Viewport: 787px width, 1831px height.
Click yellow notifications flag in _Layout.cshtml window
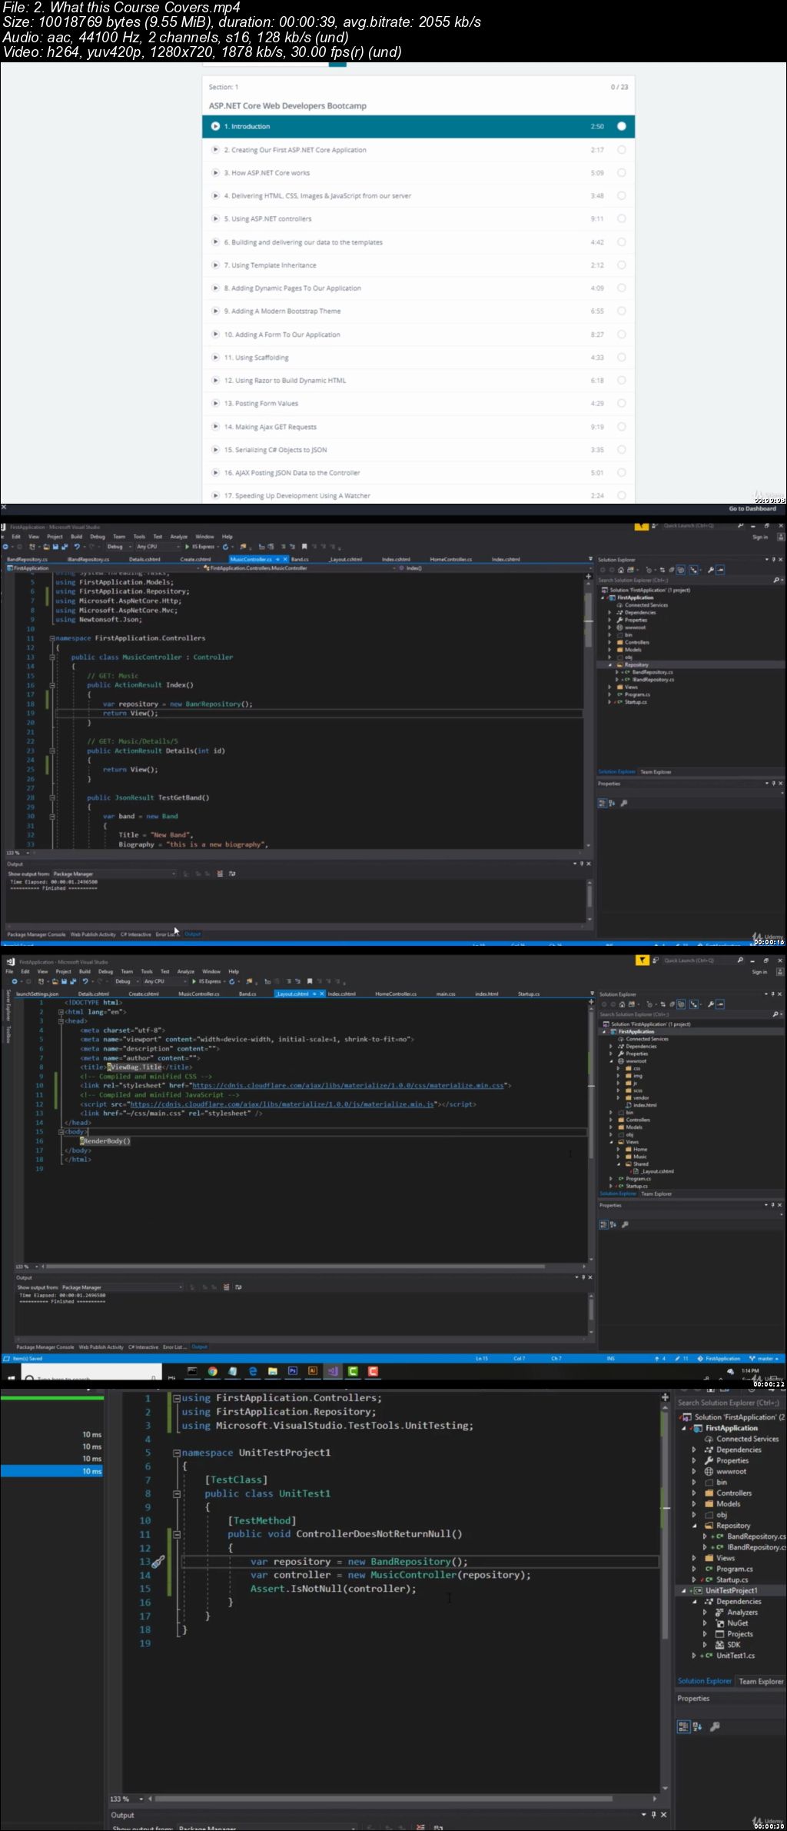coord(642,960)
